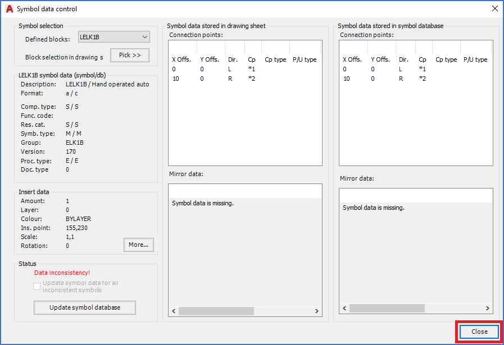Image resolution: width=504 pixels, height=345 pixels.
Task: Open the Defined blocks dropdown
Action: point(114,37)
